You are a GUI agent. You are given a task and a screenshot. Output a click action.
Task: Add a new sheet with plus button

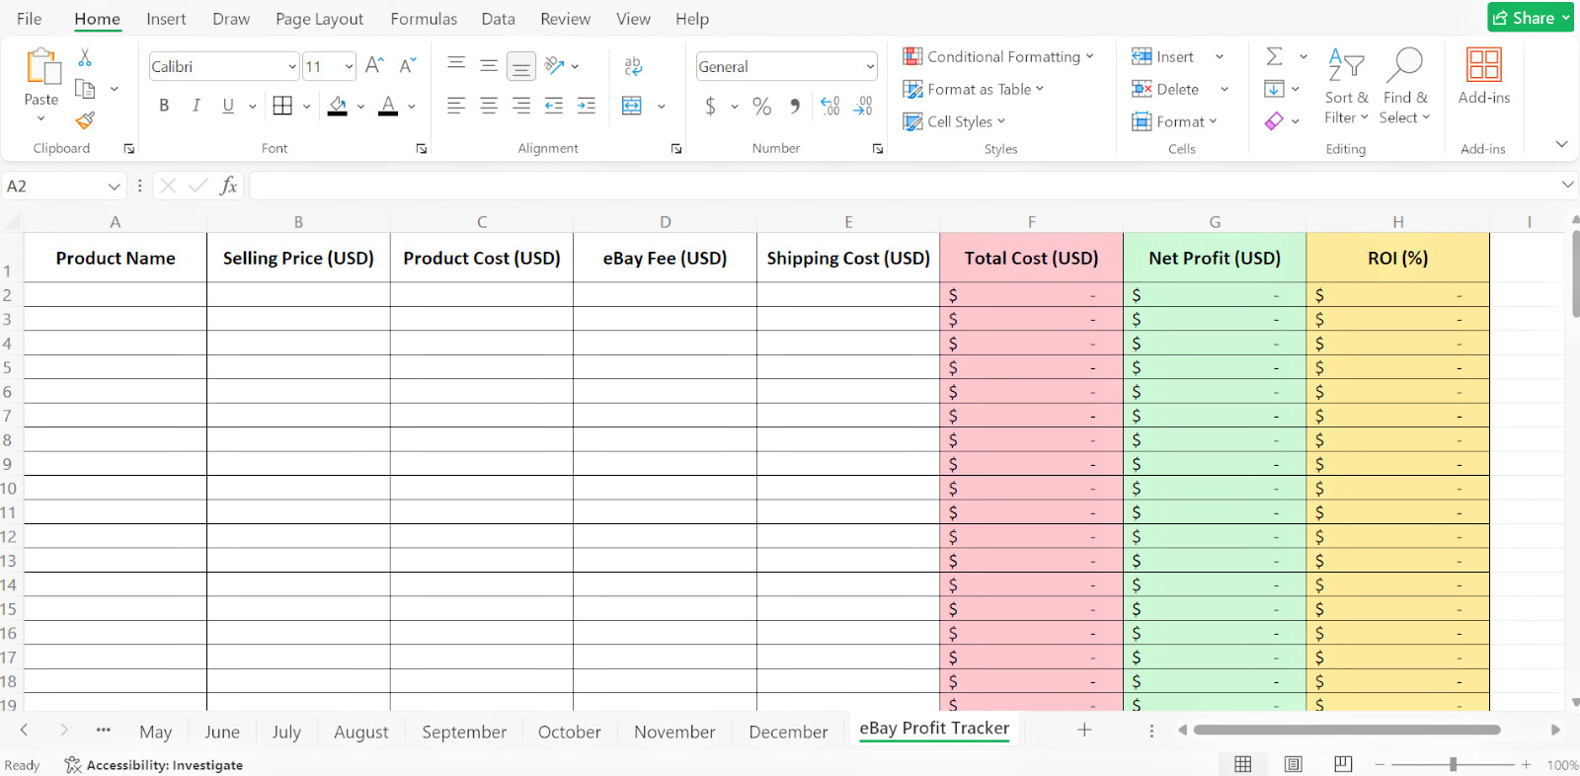tap(1084, 730)
